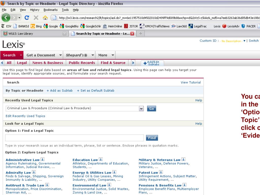
Task: Click the Add as Subtab link
Action: (60, 91)
